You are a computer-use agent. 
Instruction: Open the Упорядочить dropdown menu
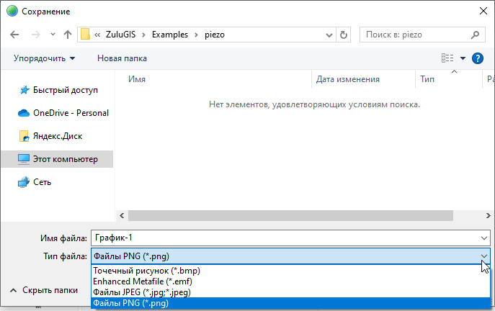point(44,58)
